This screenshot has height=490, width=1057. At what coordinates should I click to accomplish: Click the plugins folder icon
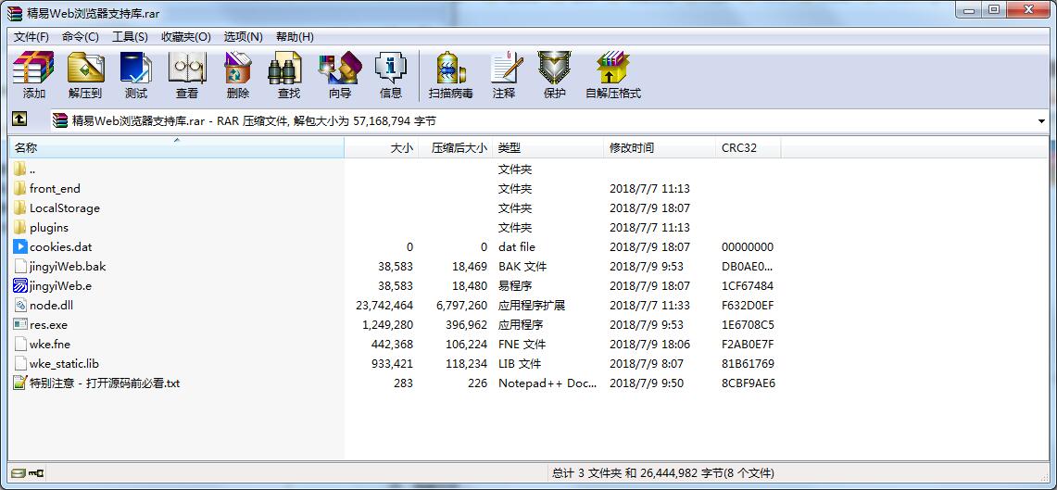tap(20, 228)
